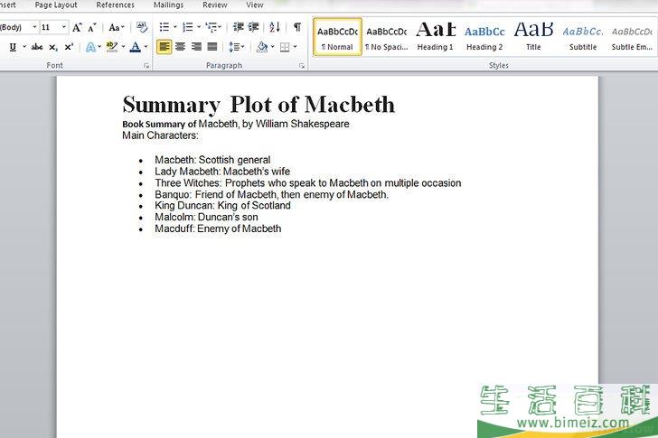Click the 'Summary Plot of Macbeth' heading
The width and height of the screenshot is (658, 438).
point(258,105)
